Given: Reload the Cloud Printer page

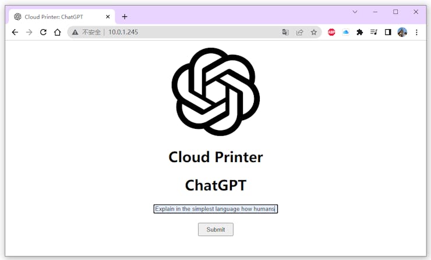Looking at the screenshot, I should pos(43,32).
